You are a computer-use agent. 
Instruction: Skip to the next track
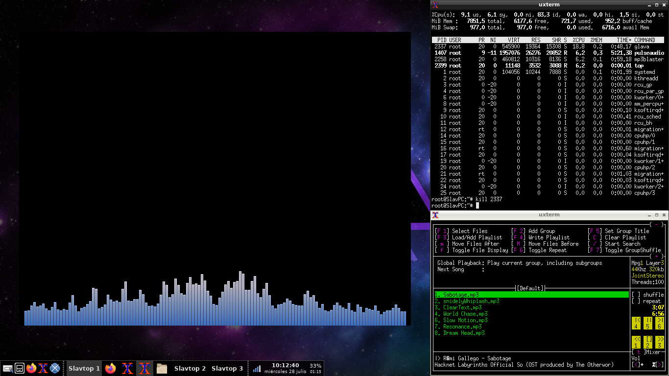pyautogui.click(x=660, y=324)
